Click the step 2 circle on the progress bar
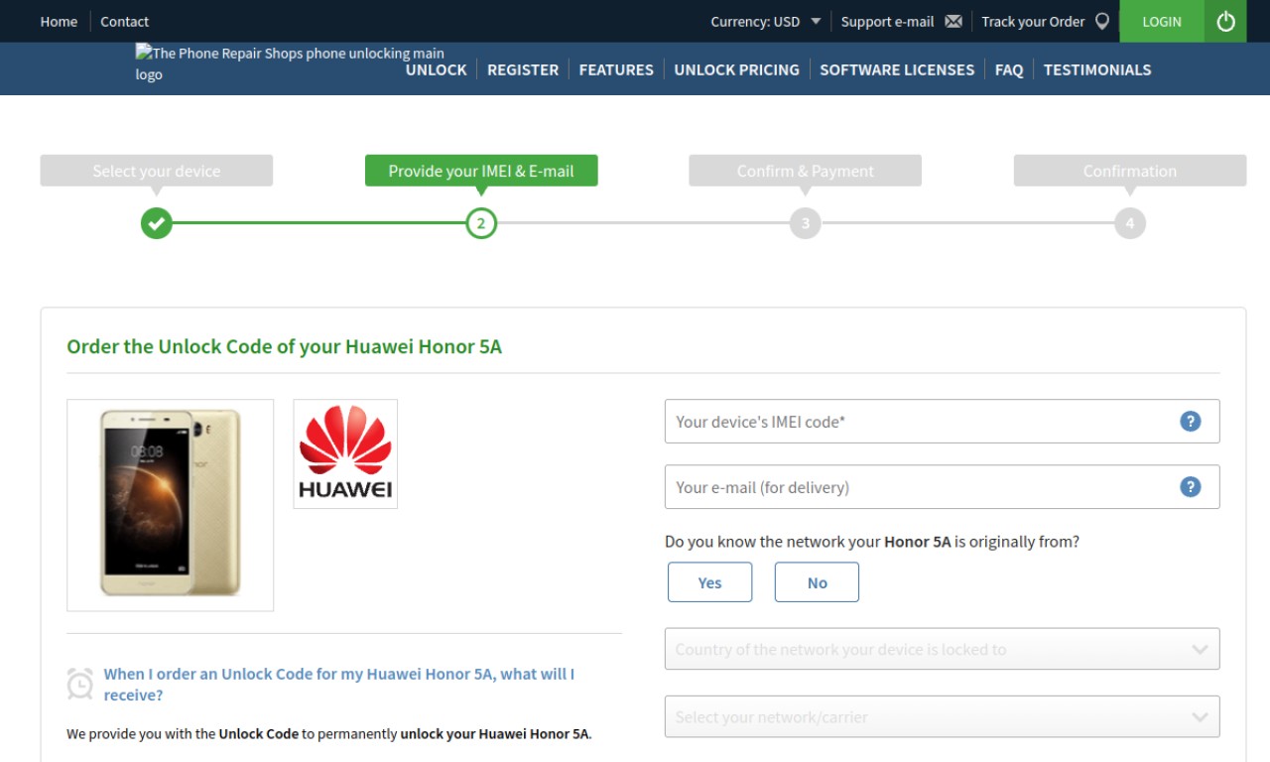Viewport: 1270px width, 762px height. (481, 223)
